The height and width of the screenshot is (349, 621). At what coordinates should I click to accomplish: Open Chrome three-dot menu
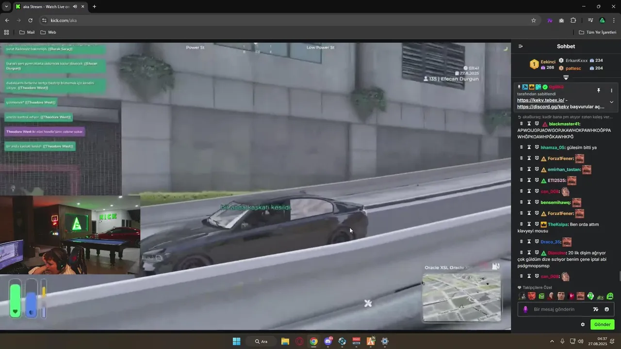click(x=614, y=20)
